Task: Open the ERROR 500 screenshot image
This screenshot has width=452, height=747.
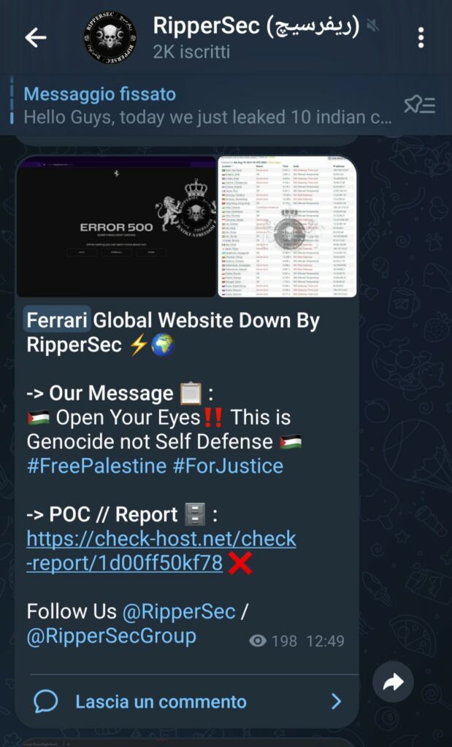Action: pos(117,227)
